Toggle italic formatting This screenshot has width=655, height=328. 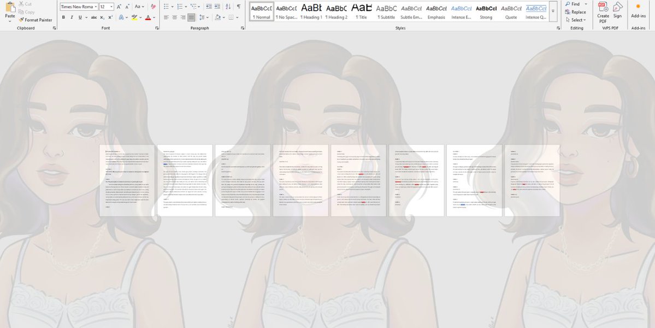coord(72,17)
